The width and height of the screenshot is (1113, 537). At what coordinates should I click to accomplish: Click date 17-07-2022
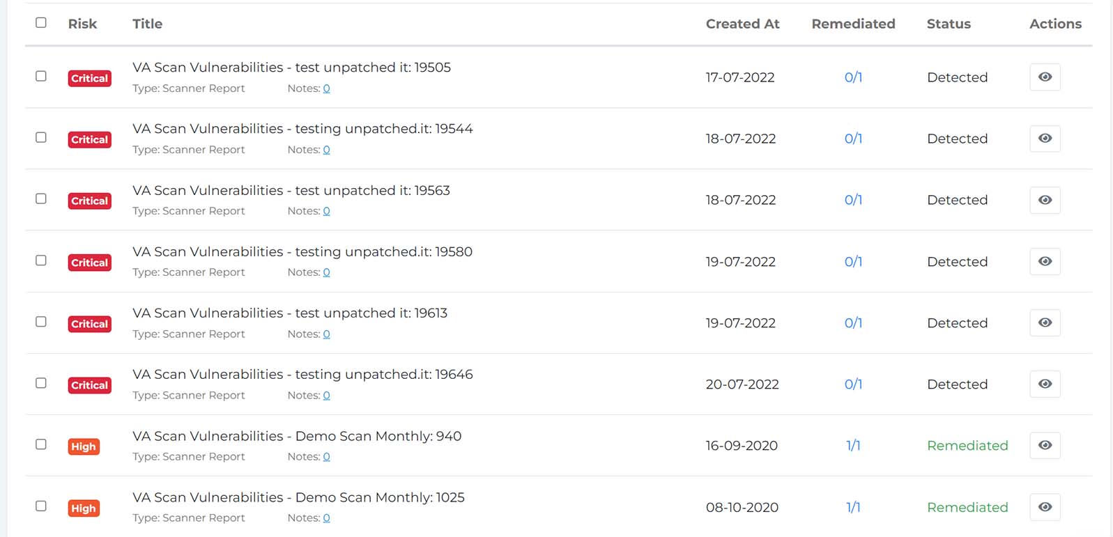click(x=740, y=77)
